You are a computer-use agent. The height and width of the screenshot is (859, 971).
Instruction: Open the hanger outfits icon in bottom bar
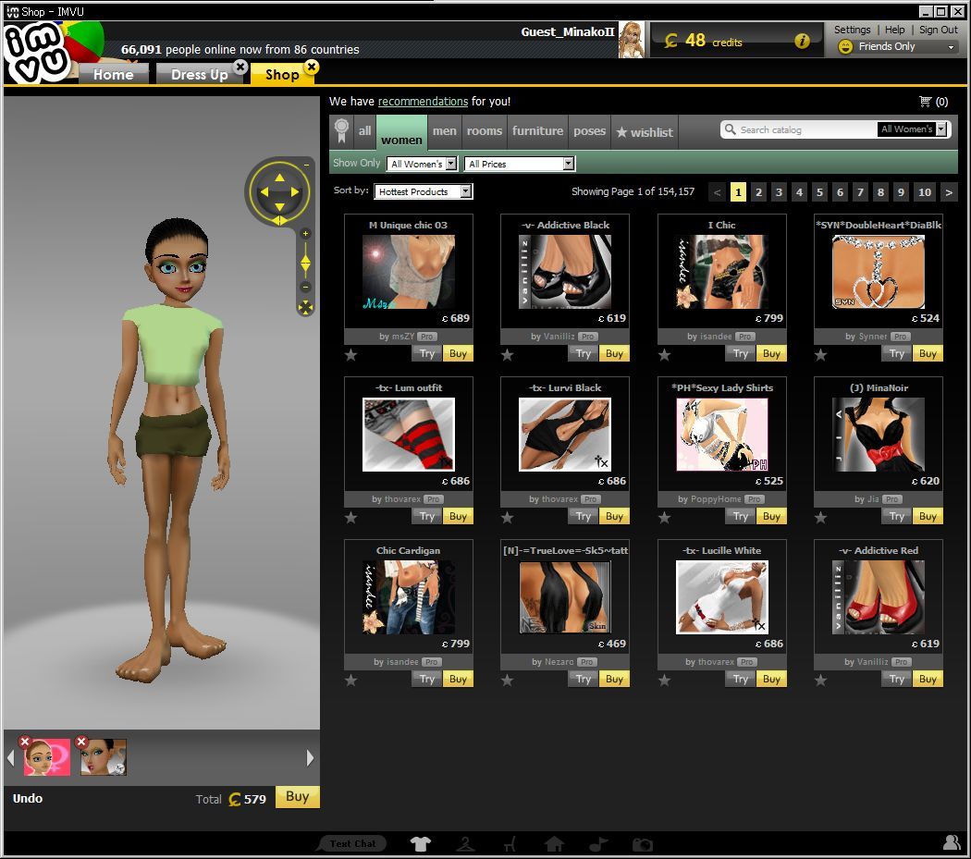coord(466,843)
